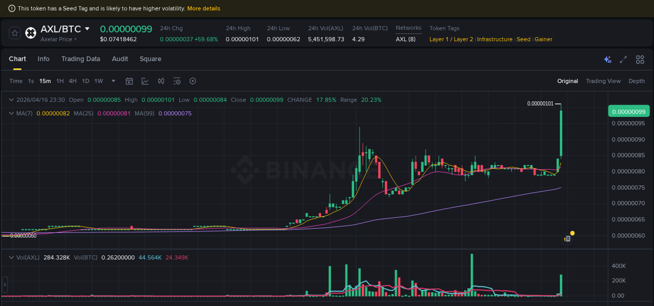This screenshot has width=654, height=306.
Task: Click the seed tag warning info icon
Action: click(12, 8)
